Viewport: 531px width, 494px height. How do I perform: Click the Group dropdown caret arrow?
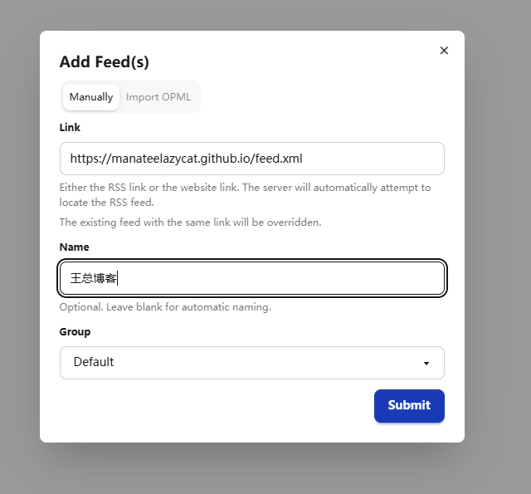[426, 363]
